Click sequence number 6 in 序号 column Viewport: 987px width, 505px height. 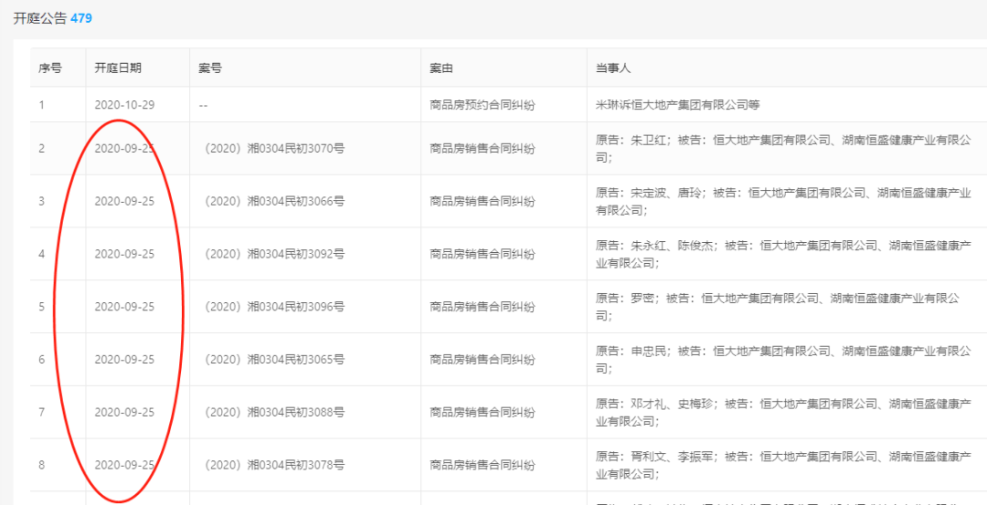point(41,360)
